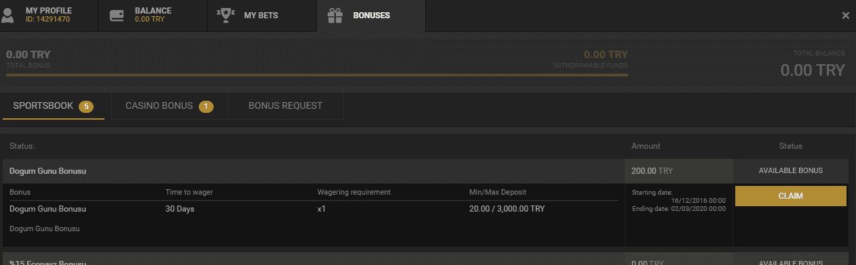Image resolution: width=856 pixels, height=265 pixels.
Task: Open the Bonus Request tab
Action: click(x=286, y=106)
